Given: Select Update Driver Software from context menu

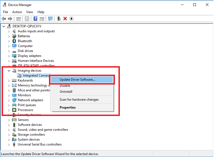Looking at the screenshot, I should tap(77, 80).
